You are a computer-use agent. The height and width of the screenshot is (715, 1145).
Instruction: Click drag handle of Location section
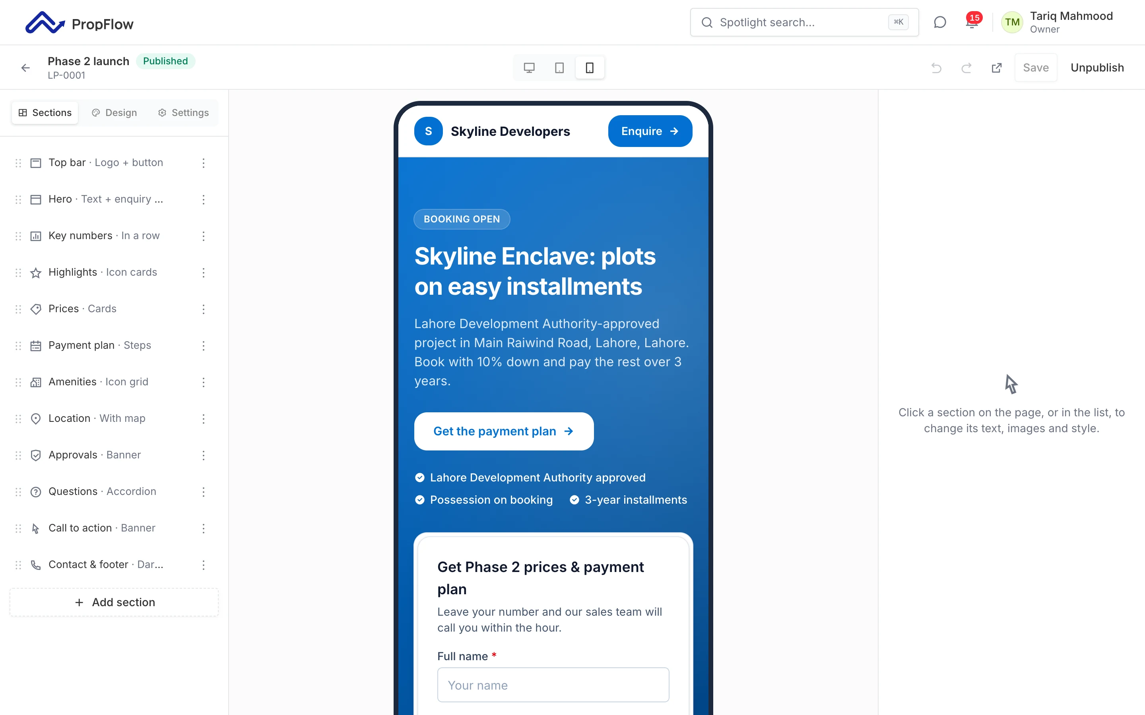coord(18,419)
